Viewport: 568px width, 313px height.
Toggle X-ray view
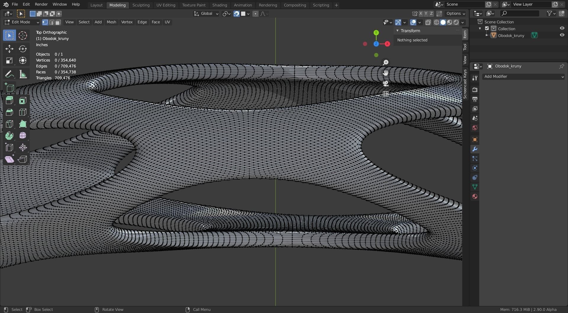tap(428, 22)
